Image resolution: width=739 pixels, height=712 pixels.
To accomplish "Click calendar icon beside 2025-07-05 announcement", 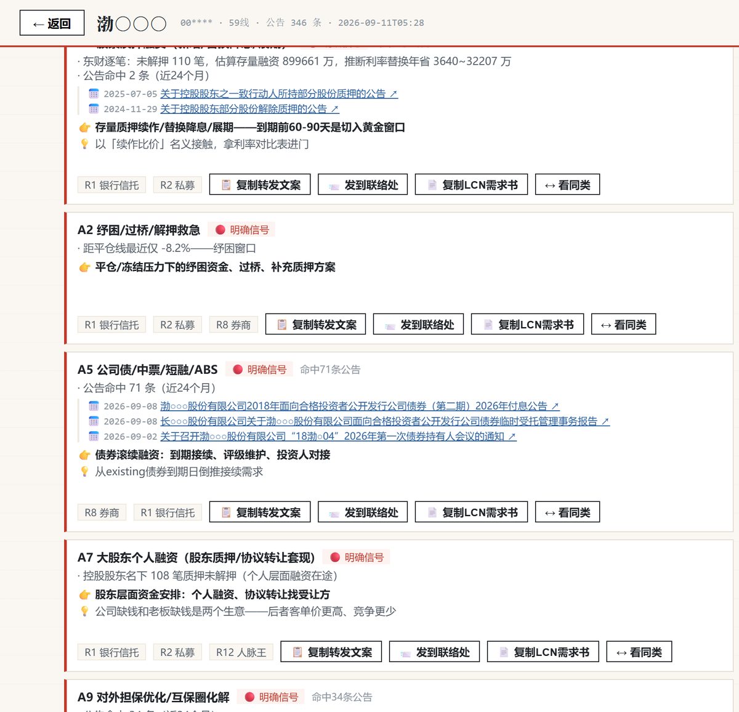I will [94, 94].
